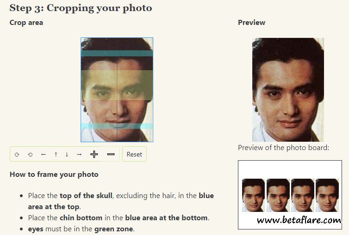Shift the photo up with the arrow
This screenshot has width=349, height=235.
(x=56, y=154)
